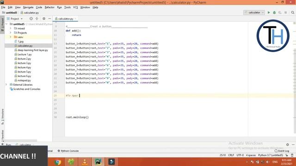This screenshot has height=166, width=296.
Task: Expand the mixed folder
Action: point(11,29)
